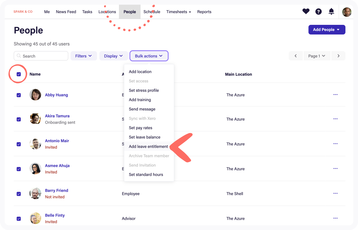Viewport: 358px width, 230px height.
Task: Sort by Main Location column header
Action: pos(238,74)
